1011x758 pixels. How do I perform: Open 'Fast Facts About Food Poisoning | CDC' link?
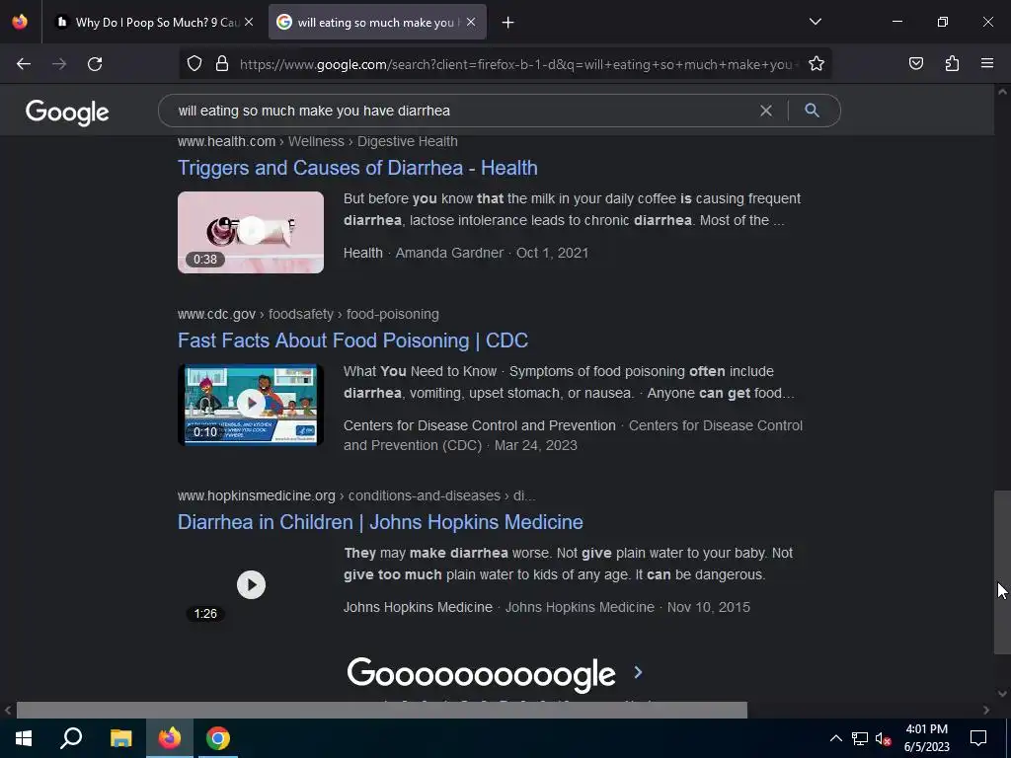[x=352, y=341]
